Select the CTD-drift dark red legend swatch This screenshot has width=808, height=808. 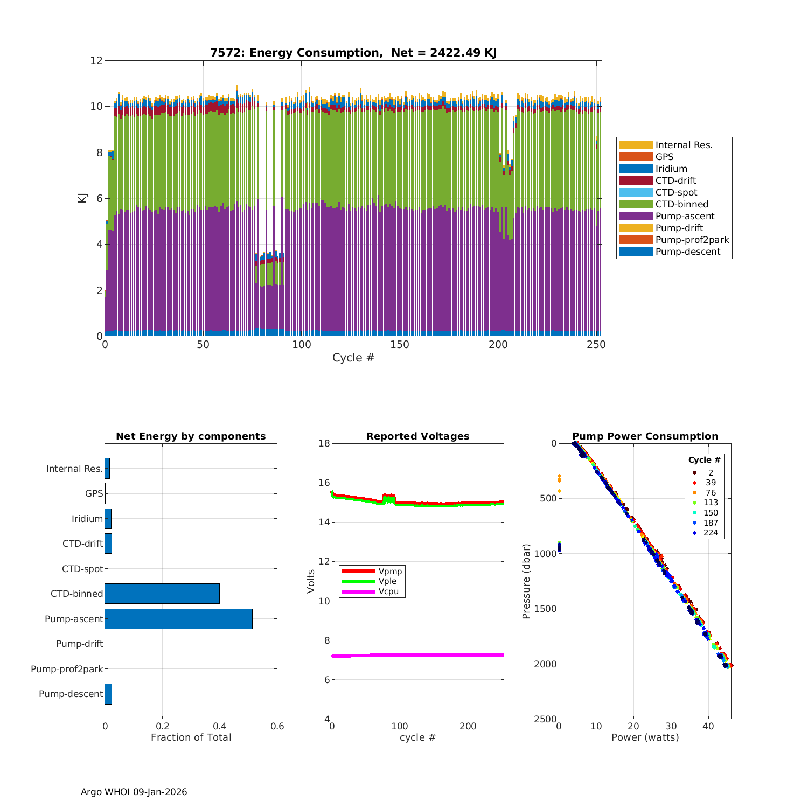point(636,180)
